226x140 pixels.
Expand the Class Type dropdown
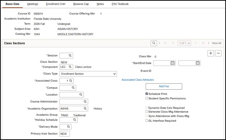88,74
